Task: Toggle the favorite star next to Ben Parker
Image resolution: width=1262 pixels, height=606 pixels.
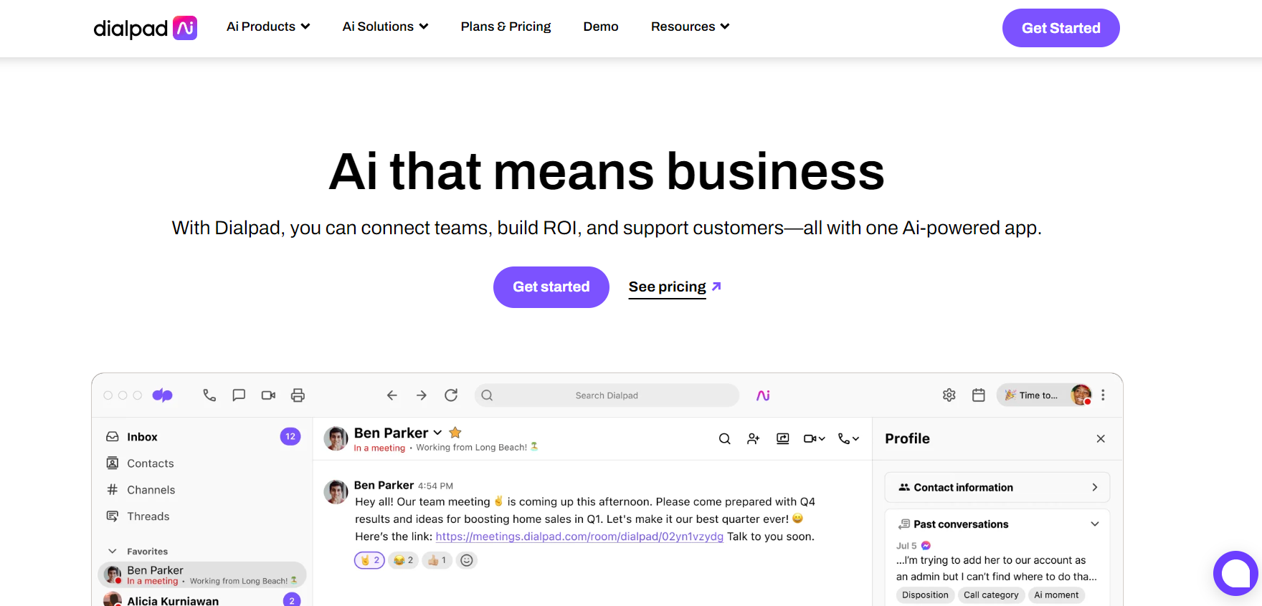Action: (455, 433)
